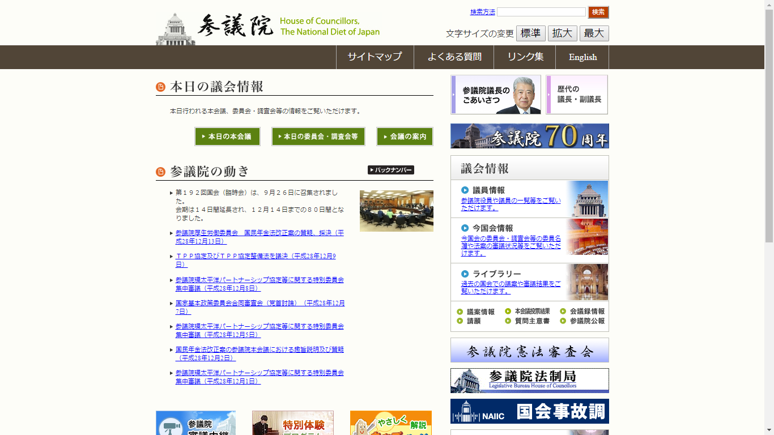
Task: Click the blue arrow icon next to ライブラリー
Action: point(465,274)
